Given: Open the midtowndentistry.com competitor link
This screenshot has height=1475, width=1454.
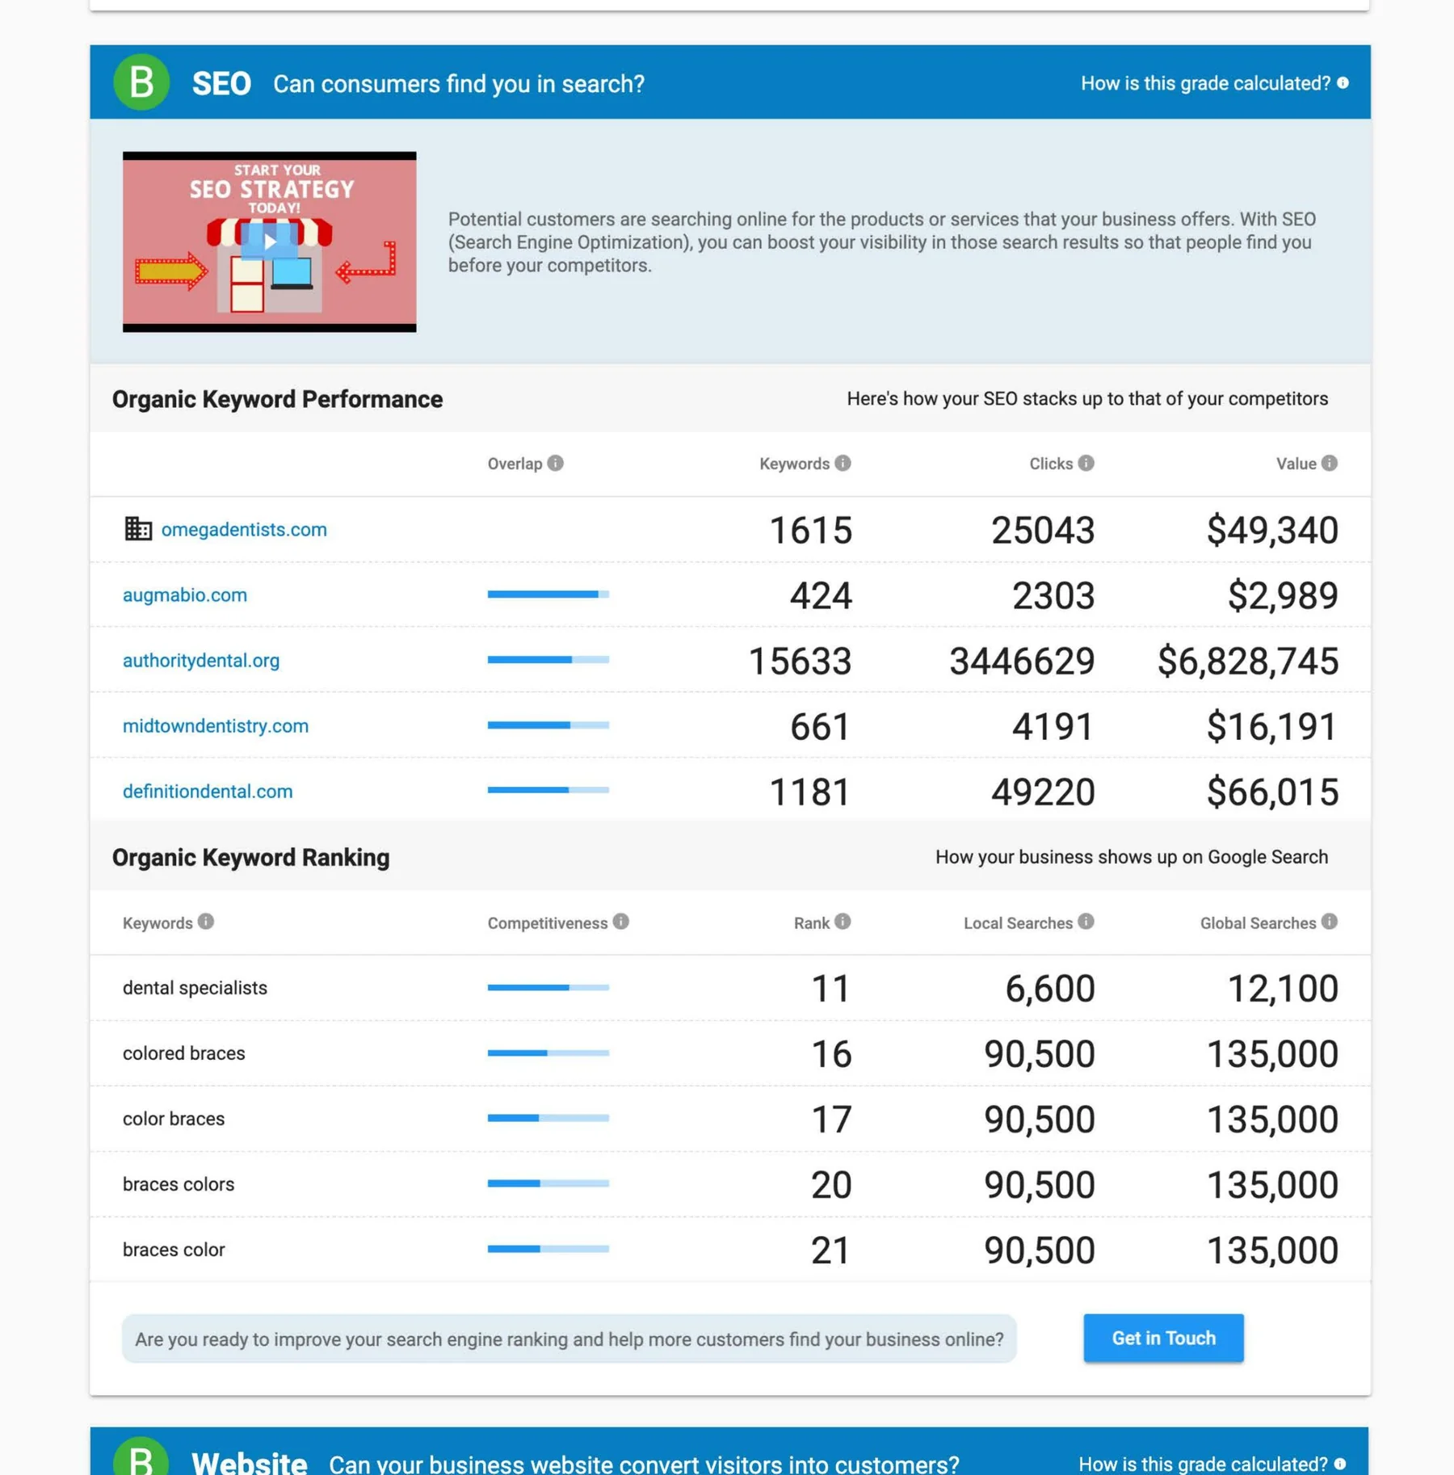Looking at the screenshot, I should coord(216,725).
